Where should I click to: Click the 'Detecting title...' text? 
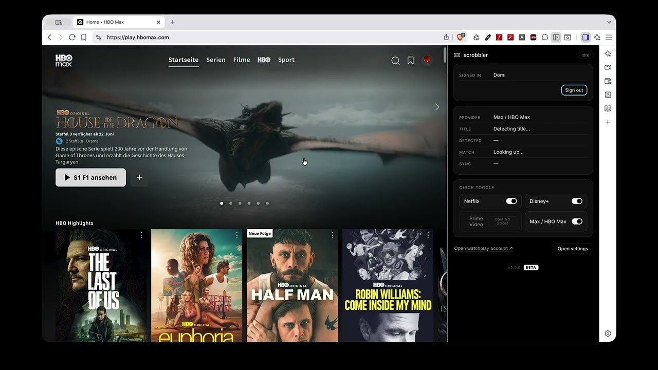(x=511, y=129)
